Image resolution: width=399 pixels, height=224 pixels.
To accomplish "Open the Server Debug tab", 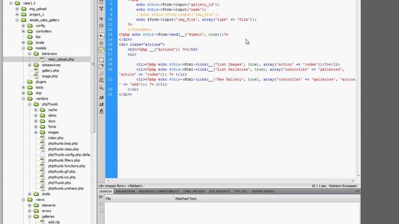I will (x=262, y=191).
